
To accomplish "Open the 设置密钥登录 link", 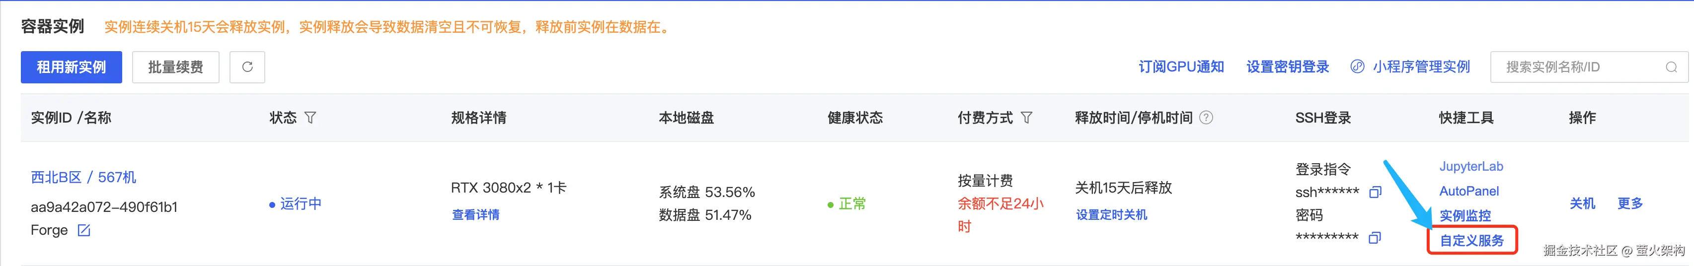I will coord(1287,67).
